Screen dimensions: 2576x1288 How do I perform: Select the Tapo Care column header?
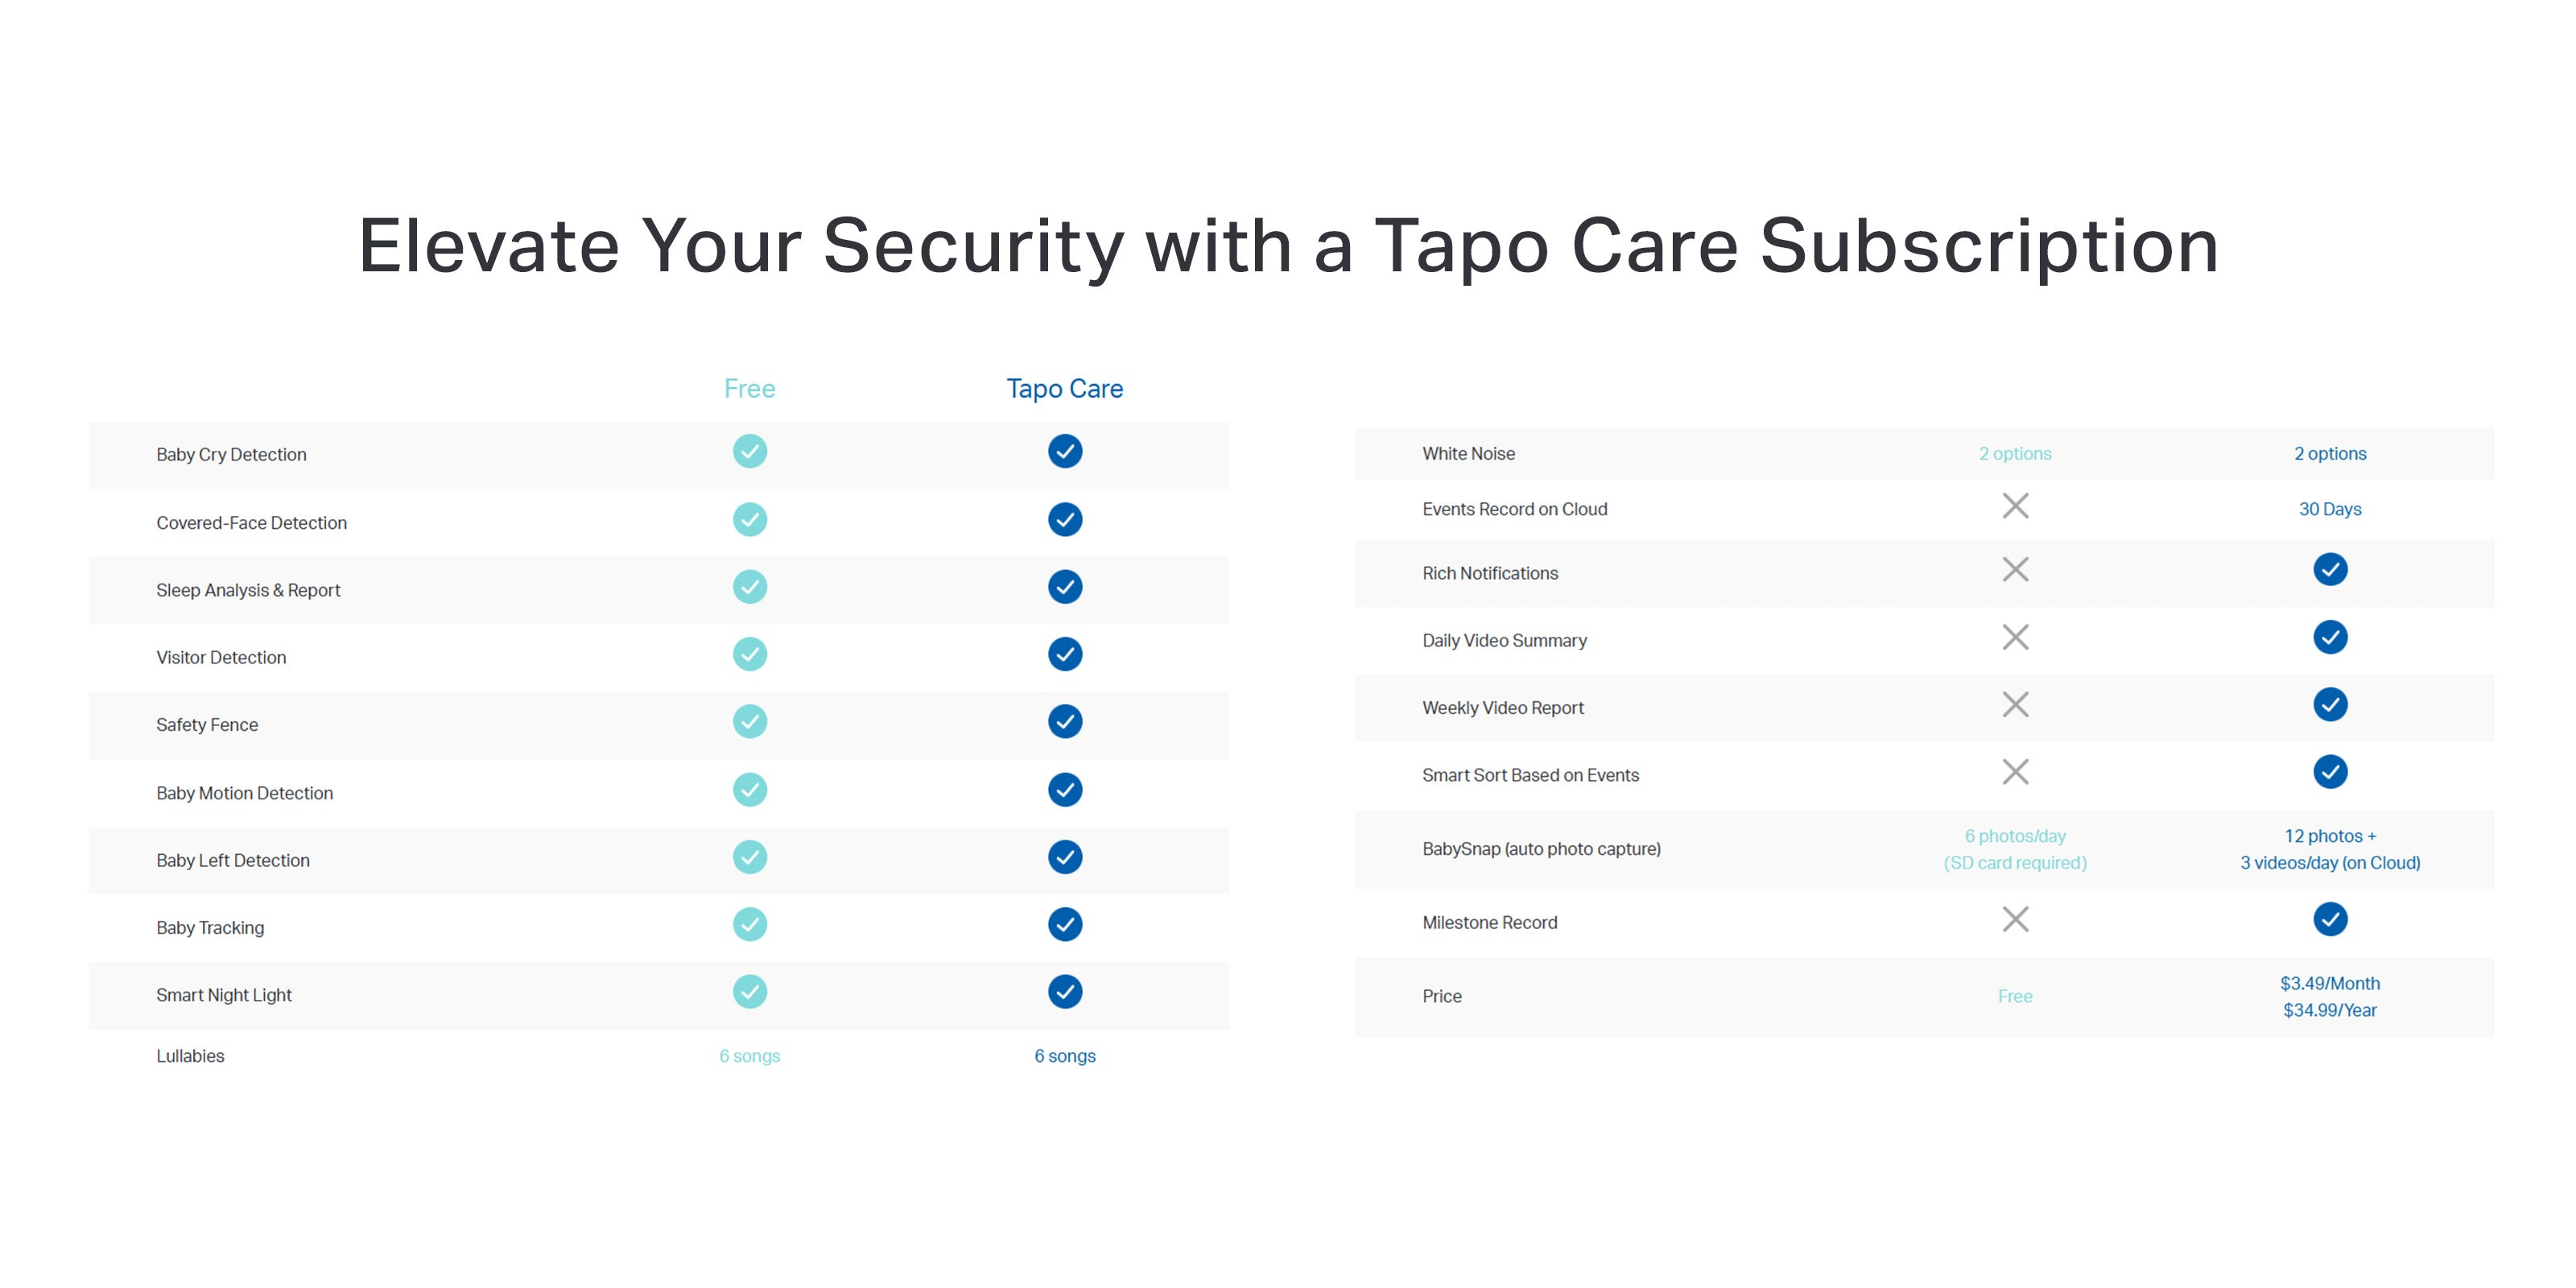1064,388
